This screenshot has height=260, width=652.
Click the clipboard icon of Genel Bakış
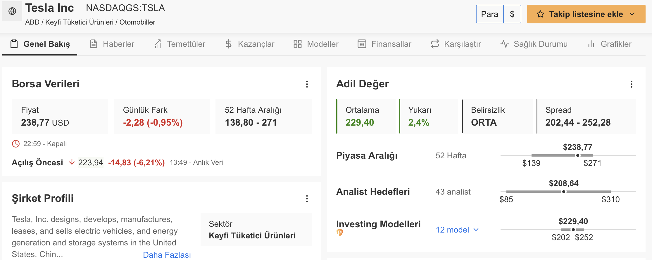click(x=14, y=44)
